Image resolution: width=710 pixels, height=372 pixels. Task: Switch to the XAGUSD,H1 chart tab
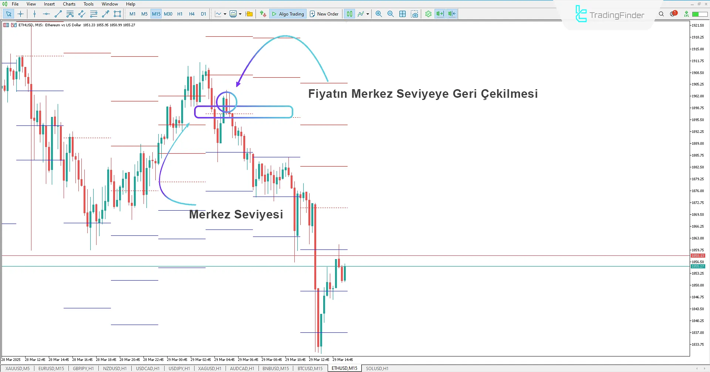[210, 368]
